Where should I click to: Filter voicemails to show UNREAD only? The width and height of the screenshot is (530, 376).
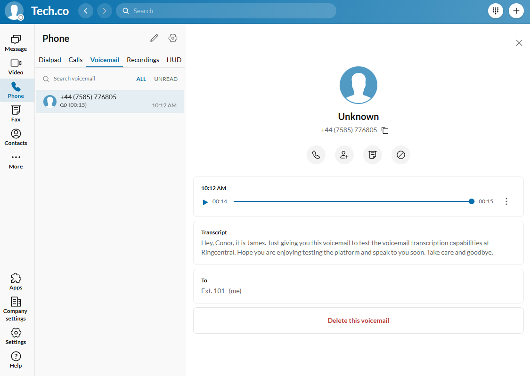(x=166, y=79)
